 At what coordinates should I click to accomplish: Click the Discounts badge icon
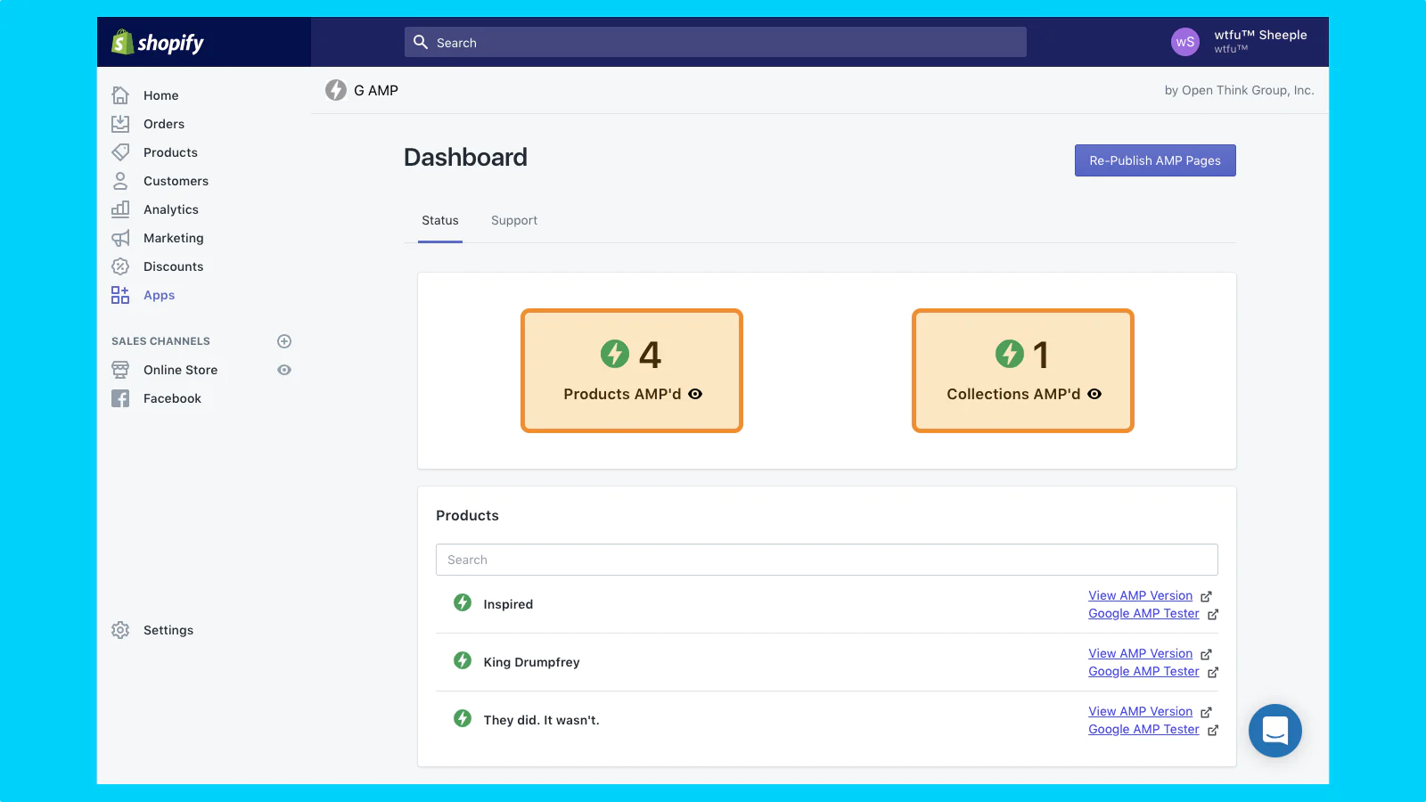pos(120,266)
